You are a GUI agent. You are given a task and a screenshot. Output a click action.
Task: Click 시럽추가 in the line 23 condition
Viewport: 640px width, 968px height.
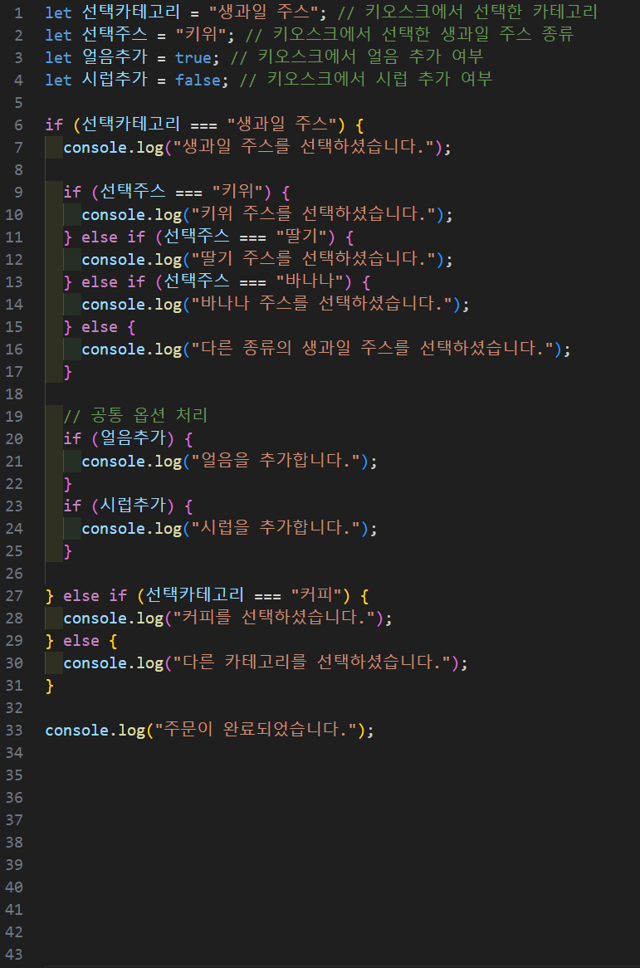coord(133,506)
